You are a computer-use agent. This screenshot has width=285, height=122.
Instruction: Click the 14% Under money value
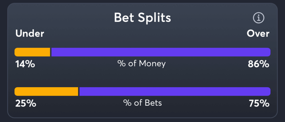point(25,64)
